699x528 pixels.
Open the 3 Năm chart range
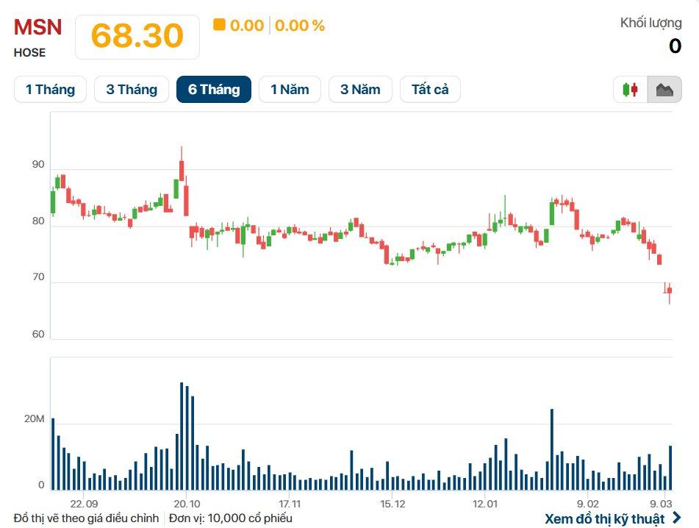click(360, 90)
